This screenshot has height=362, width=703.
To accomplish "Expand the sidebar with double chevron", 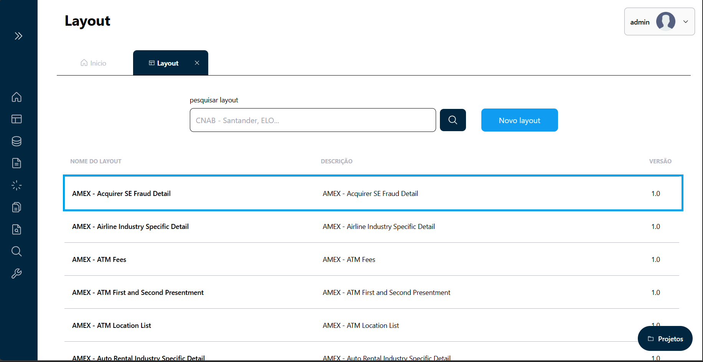I will 18,36.
